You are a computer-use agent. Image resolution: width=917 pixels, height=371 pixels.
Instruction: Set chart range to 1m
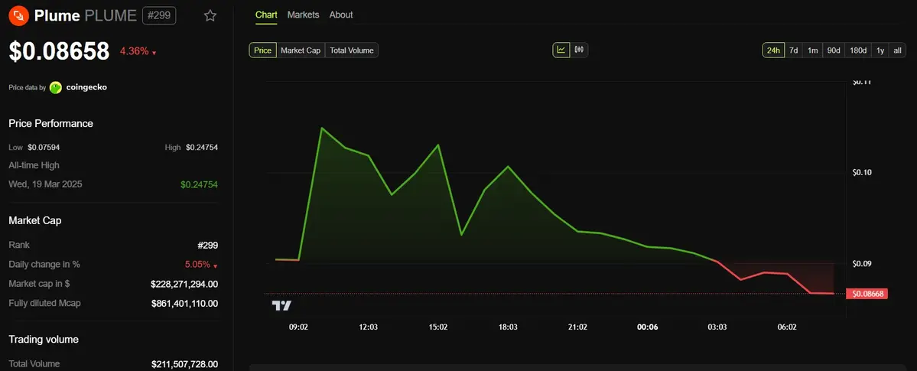[x=813, y=50]
